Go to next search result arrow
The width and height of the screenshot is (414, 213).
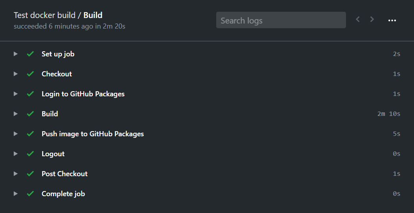(x=372, y=20)
